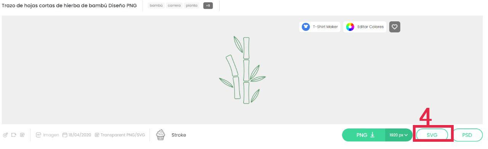Click the bambú tag
This screenshot has height=149, width=488.
click(156, 6)
